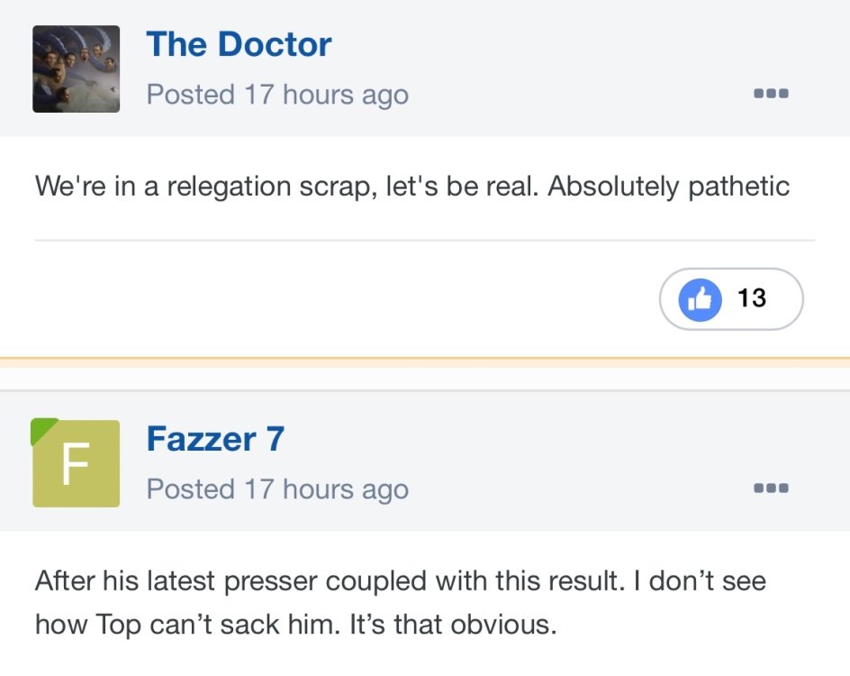Click Fazzer 7's letter F avatar
Viewport: 850px width, 676px height.
tap(77, 463)
